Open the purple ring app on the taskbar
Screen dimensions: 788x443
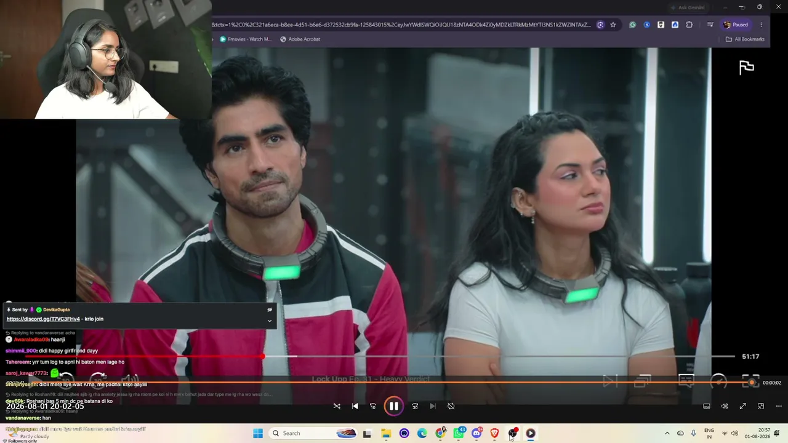pos(404,433)
